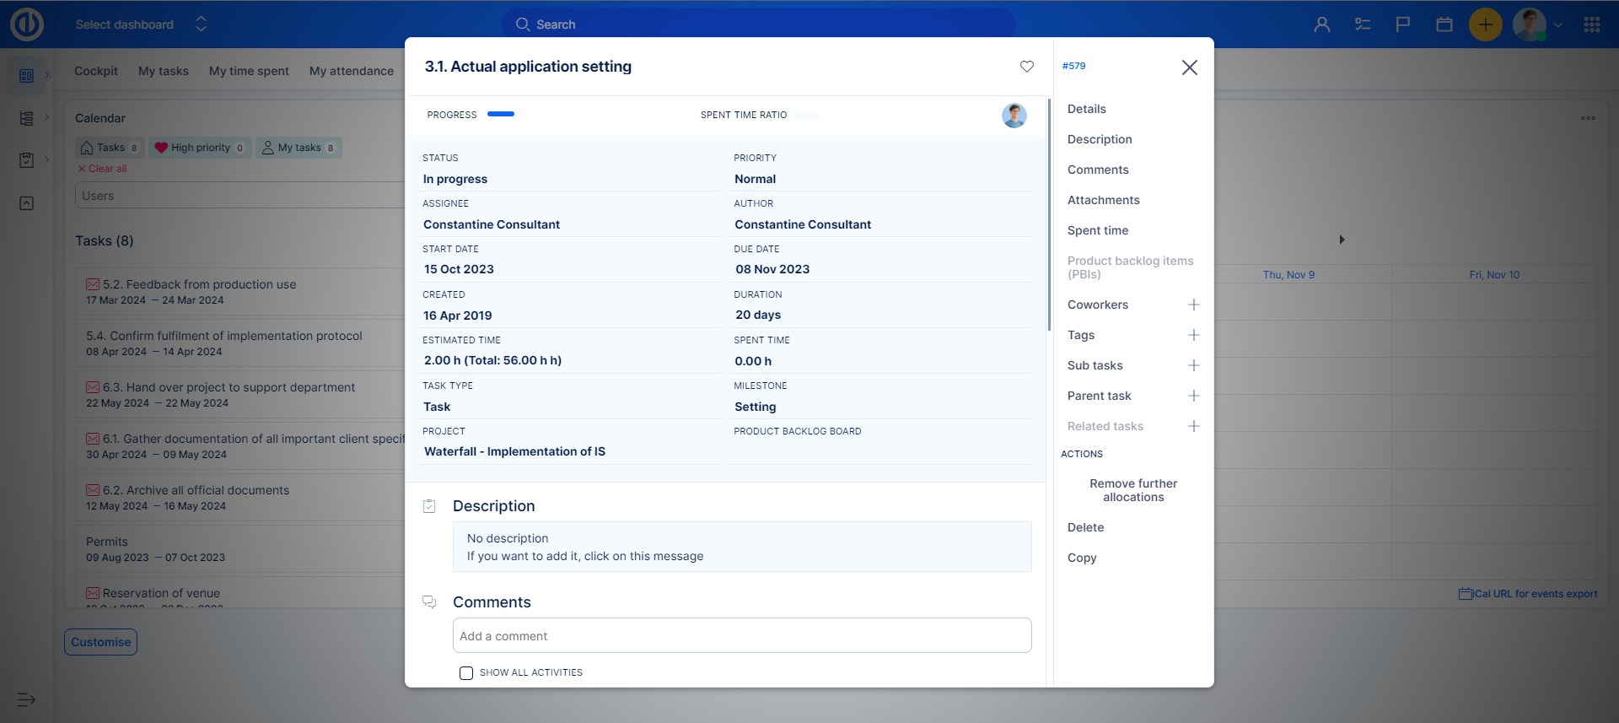1619x723 pixels.
Task: Add a coworker with plus icon
Action: [x=1193, y=305]
